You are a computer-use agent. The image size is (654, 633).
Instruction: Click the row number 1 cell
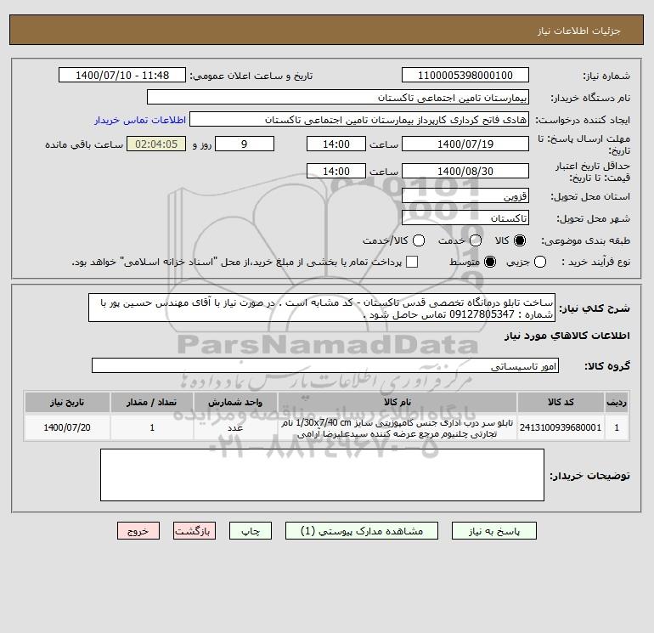tap(617, 427)
